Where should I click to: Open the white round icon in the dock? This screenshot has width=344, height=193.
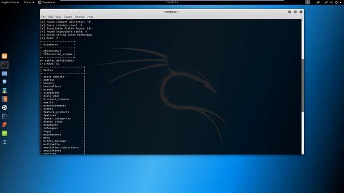4,107
